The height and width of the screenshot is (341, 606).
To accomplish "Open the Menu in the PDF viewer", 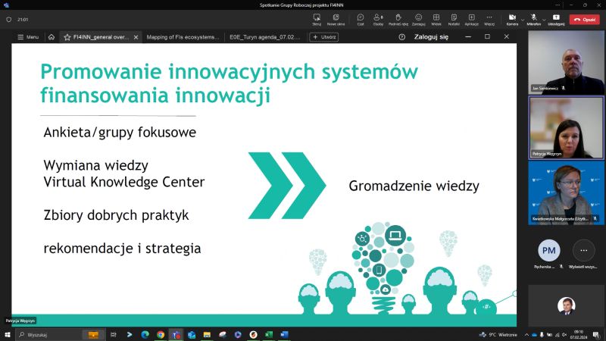I will (28, 37).
